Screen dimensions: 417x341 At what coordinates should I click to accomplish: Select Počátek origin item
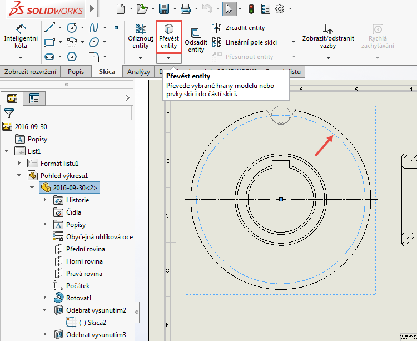(x=72, y=286)
